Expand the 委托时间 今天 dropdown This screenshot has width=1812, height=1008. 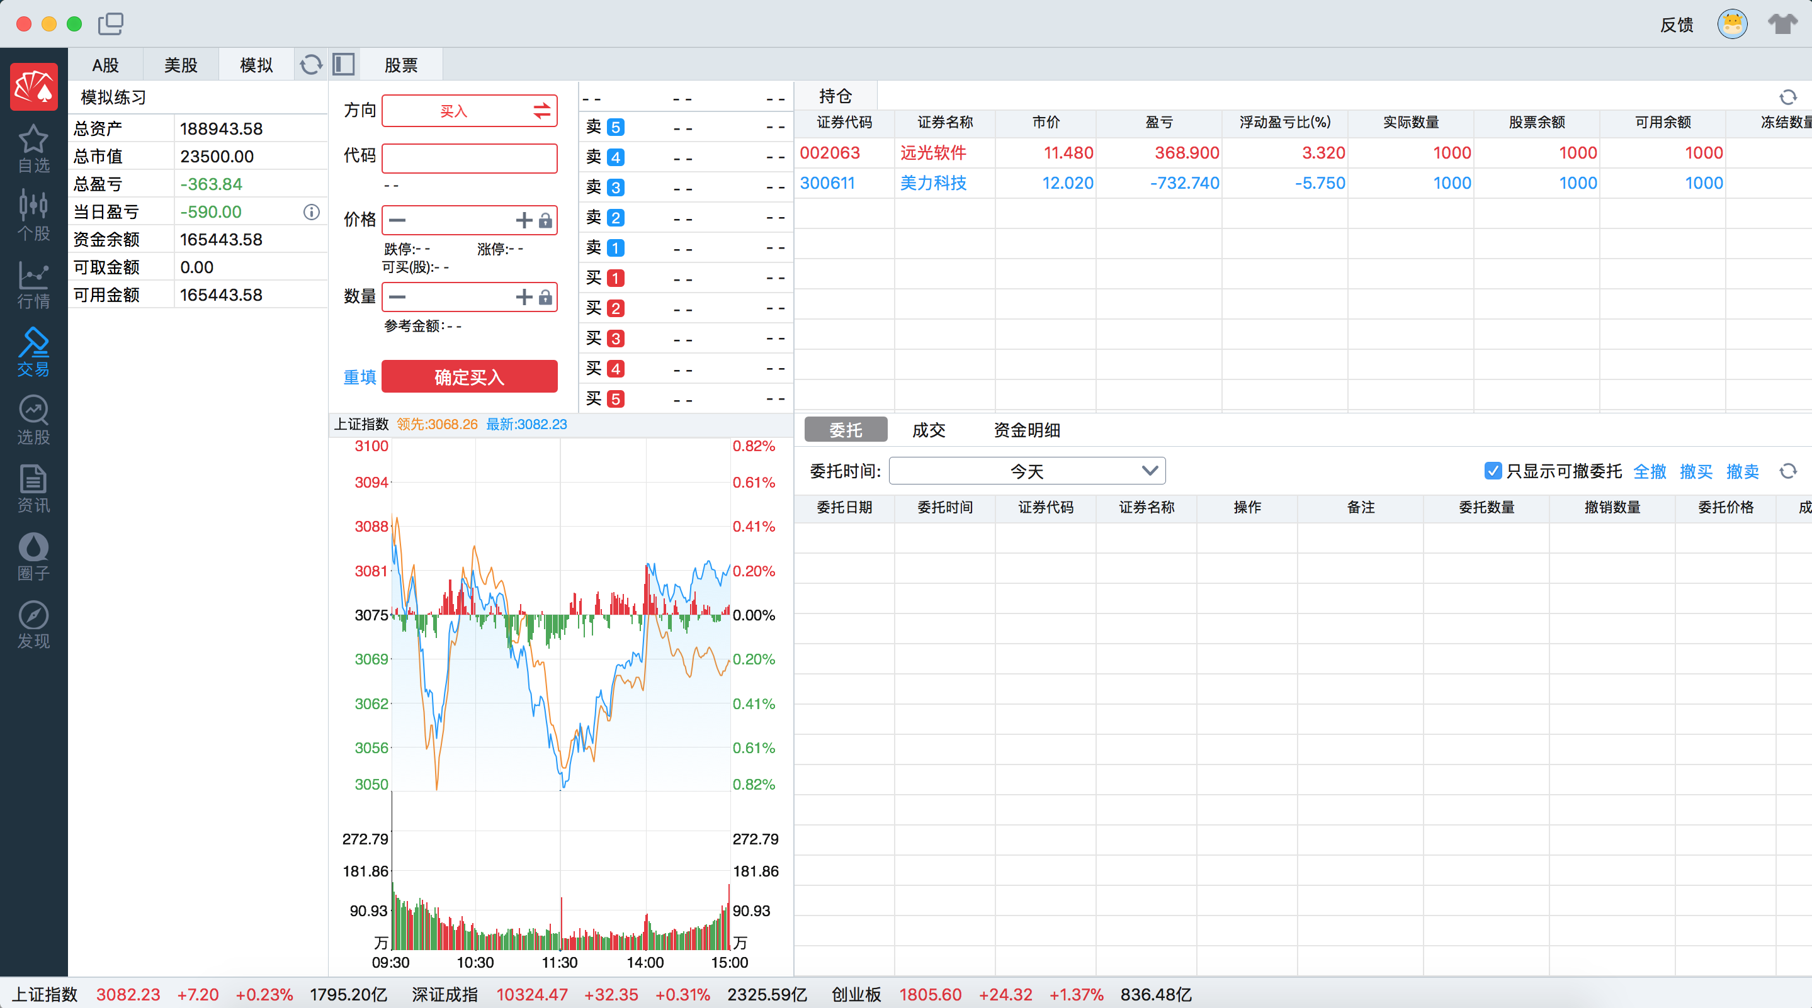click(1026, 470)
